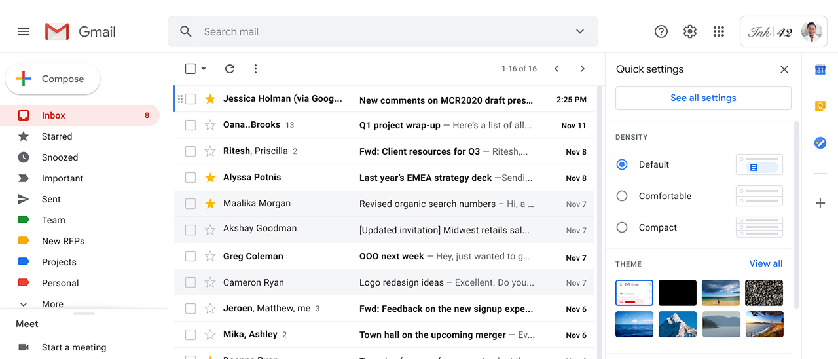This screenshot has height=359, width=838.
Task: Tick the select-all checkbox in toolbar
Action: (191, 69)
